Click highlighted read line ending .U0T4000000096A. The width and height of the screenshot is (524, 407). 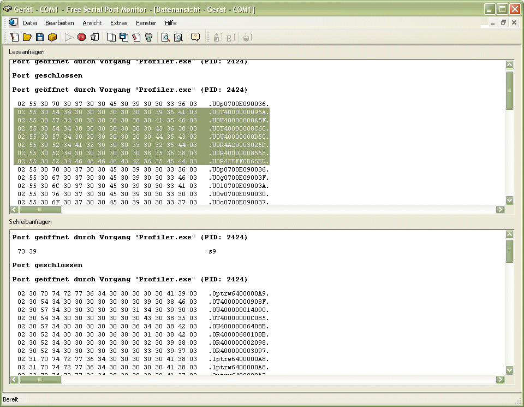(141, 112)
